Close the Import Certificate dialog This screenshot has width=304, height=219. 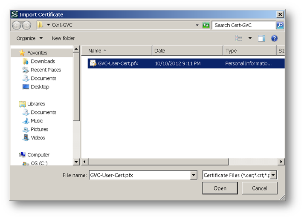[x=280, y=14]
